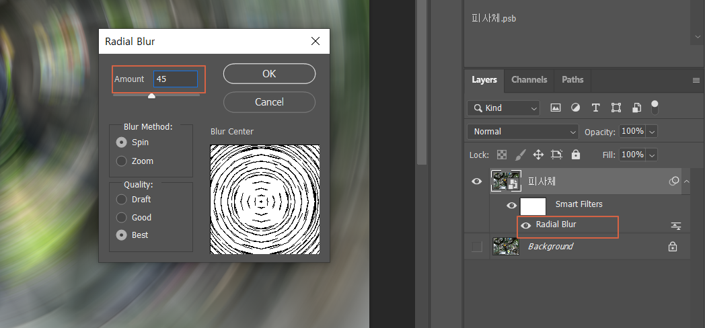Click the 피사체 layer name
Image resolution: width=705 pixels, height=328 pixels.
(542, 181)
